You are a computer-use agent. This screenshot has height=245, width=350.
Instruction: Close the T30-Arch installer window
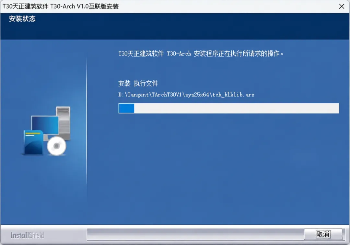(342, 6)
